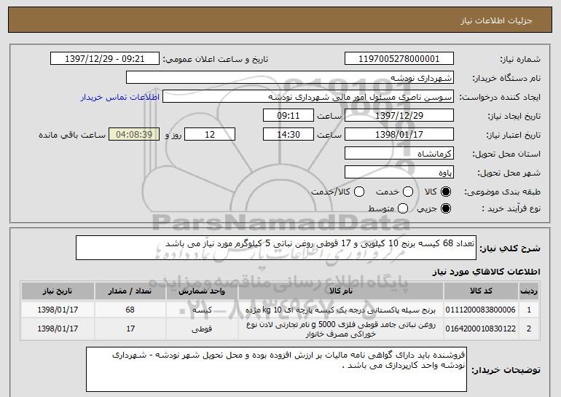Select the کالا/خدمت radio button
This screenshot has width=561, height=397.
click(x=359, y=192)
